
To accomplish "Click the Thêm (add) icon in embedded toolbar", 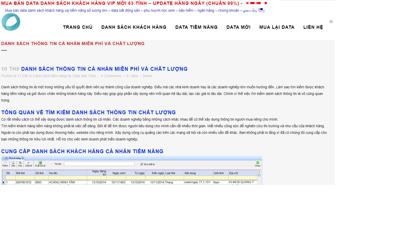I will (5, 164).
